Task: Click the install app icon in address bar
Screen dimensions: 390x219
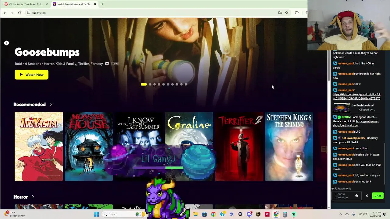Action: 280,13
